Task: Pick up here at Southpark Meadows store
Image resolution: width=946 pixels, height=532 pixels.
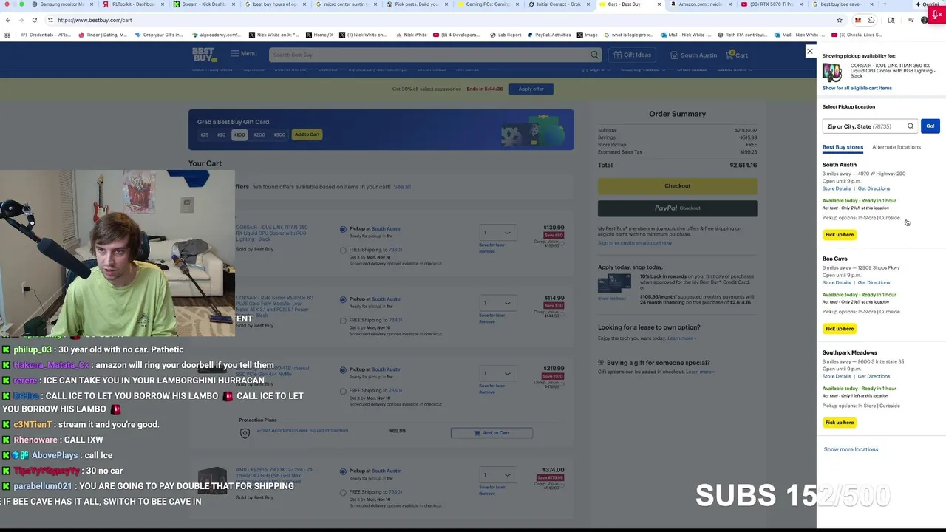Action: [840, 423]
